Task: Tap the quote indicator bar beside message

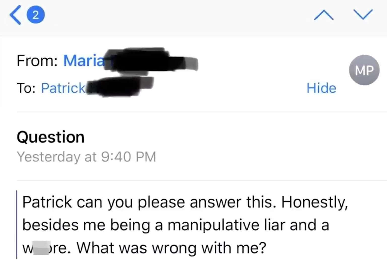Action: coord(17,224)
